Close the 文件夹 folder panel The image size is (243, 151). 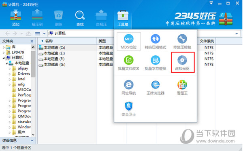[32, 41]
